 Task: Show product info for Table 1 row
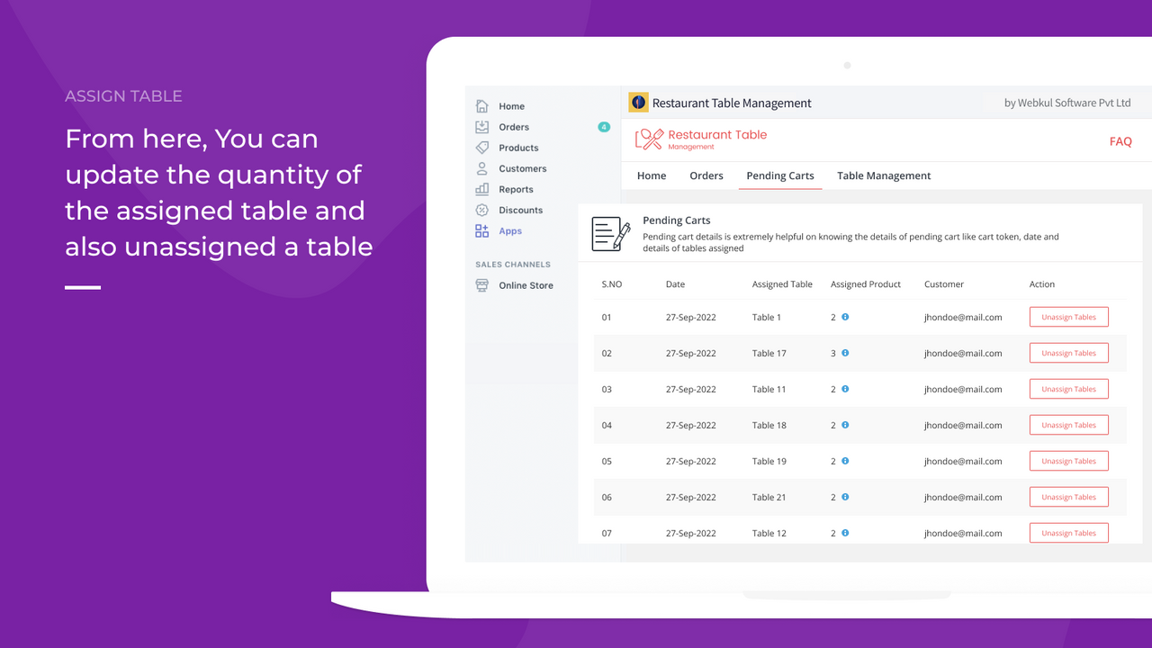click(845, 317)
